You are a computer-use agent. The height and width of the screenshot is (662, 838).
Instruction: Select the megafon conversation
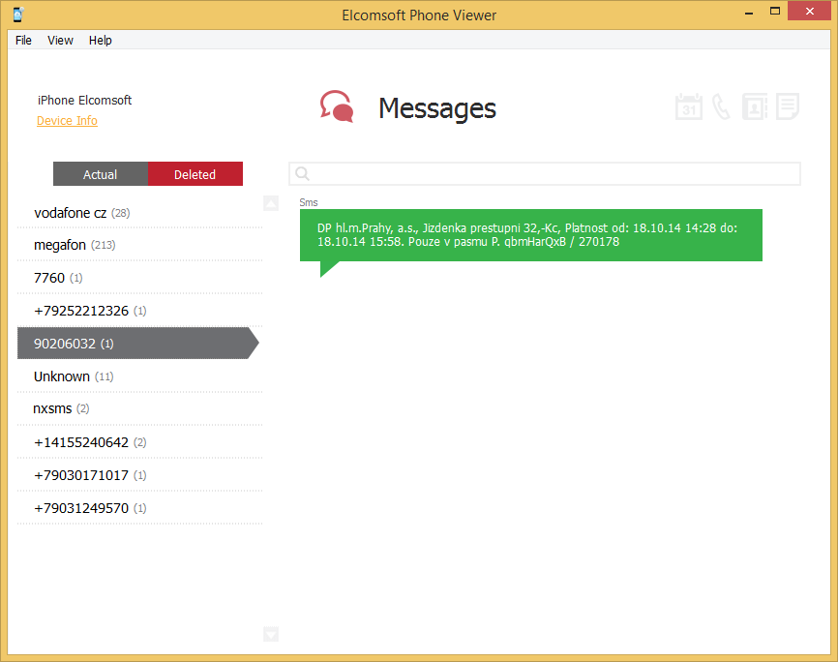[x=138, y=246]
